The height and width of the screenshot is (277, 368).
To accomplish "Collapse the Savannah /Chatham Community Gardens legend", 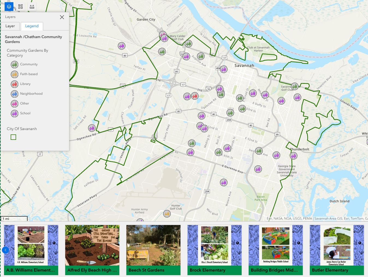I will pos(33,39).
